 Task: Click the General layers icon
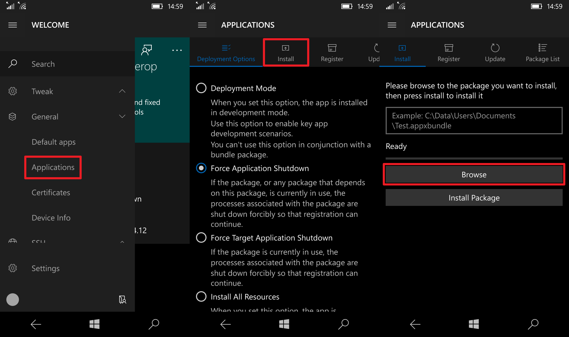point(13,116)
